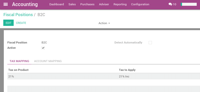Expand the Action dropdown
This screenshot has height=92, width=200.
pos(104,23)
